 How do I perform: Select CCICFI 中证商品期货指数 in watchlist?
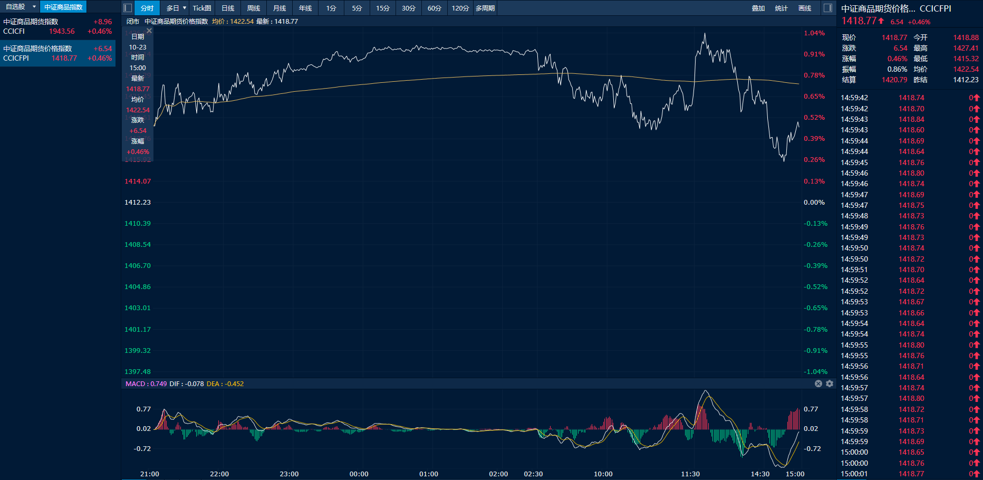pyautogui.click(x=57, y=26)
